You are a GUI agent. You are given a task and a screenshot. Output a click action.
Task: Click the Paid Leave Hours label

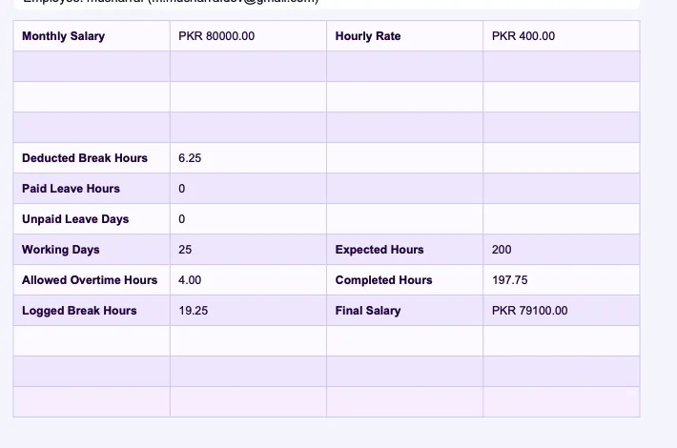(71, 189)
